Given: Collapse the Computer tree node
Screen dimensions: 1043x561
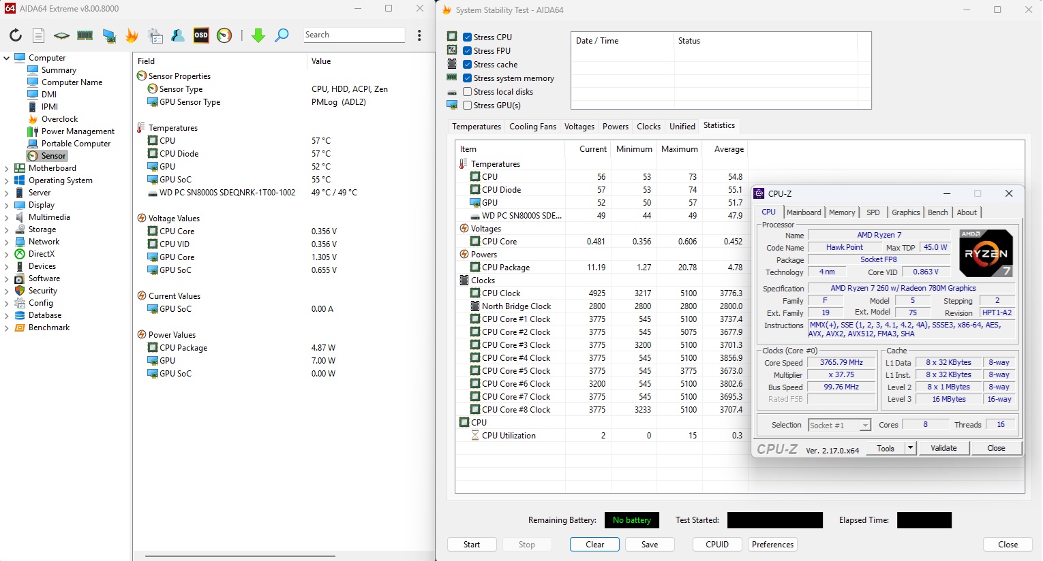Looking at the screenshot, I should pos(7,58).
